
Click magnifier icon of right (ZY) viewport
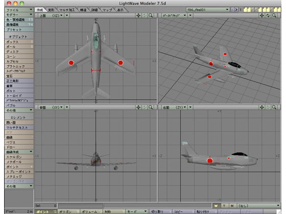274,108
